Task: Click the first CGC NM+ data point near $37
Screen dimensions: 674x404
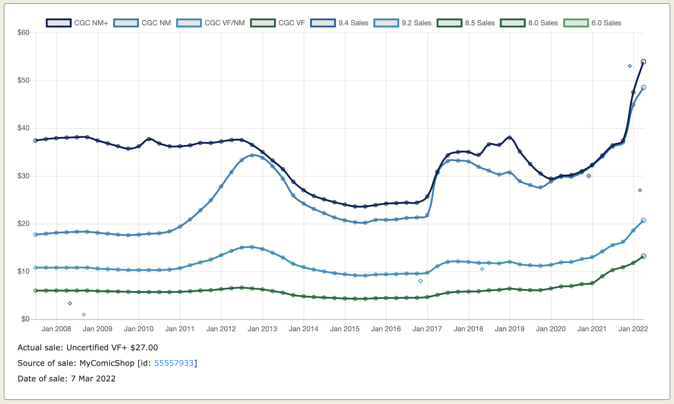Action: coord(35,141)
